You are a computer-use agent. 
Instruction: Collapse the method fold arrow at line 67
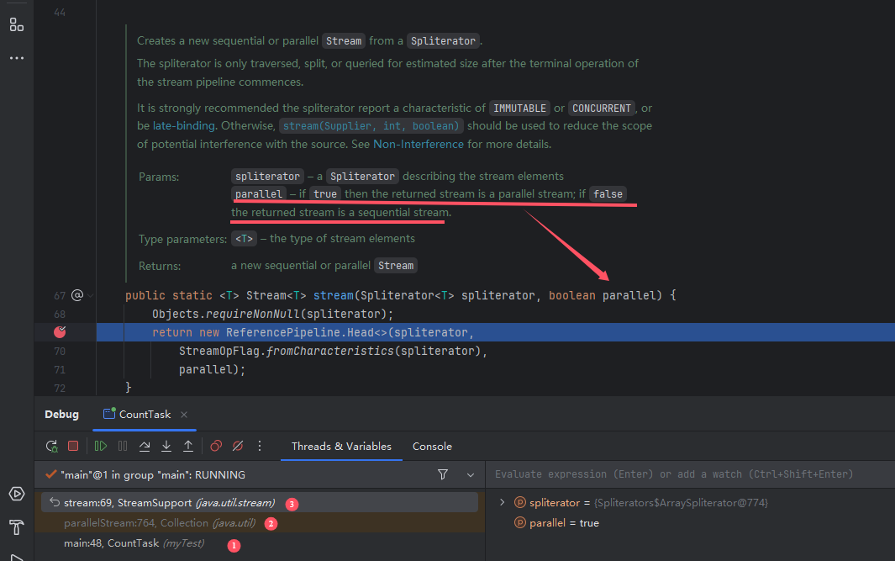coord(92,296)
